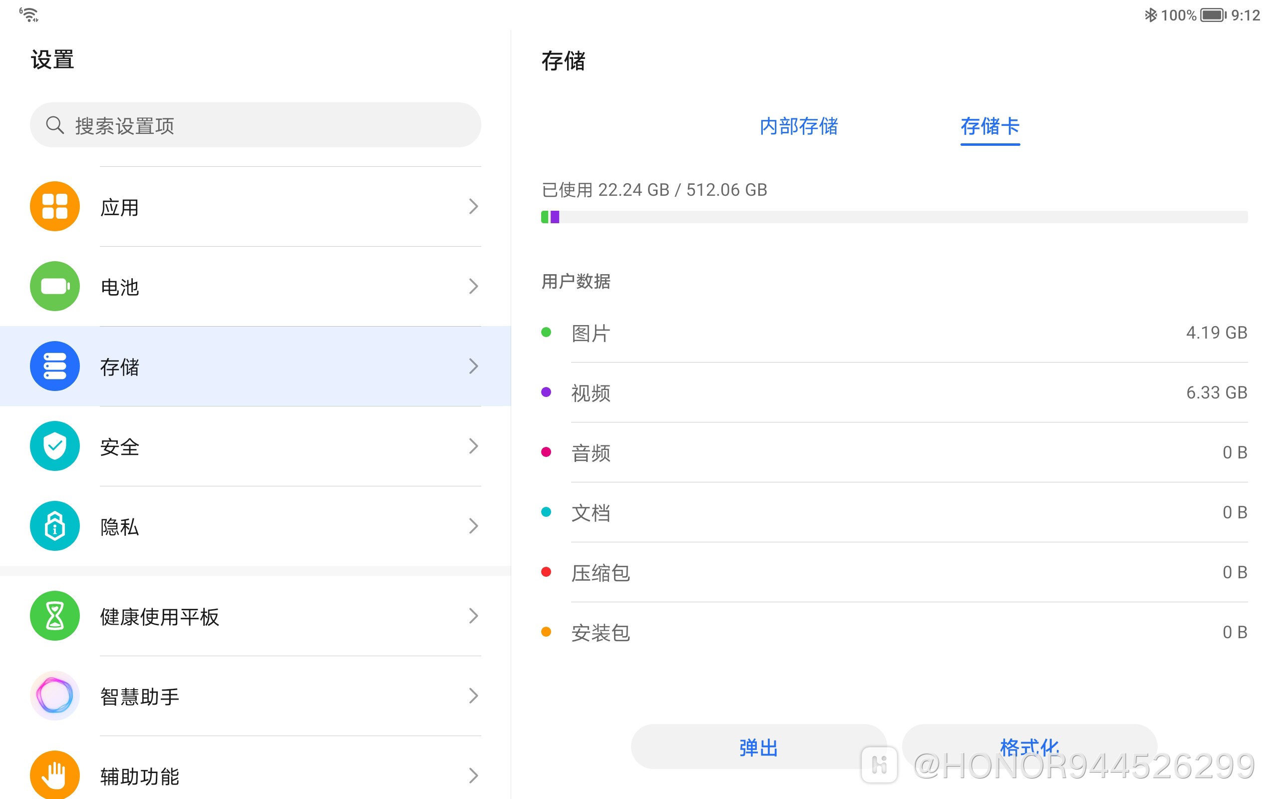Expand the 应用 row chevron
The image size is (1278, 799).
point(474,207)
